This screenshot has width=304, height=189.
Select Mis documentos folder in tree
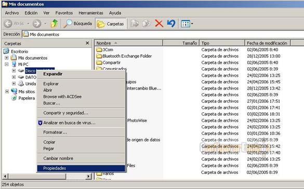tap(33, 58)
